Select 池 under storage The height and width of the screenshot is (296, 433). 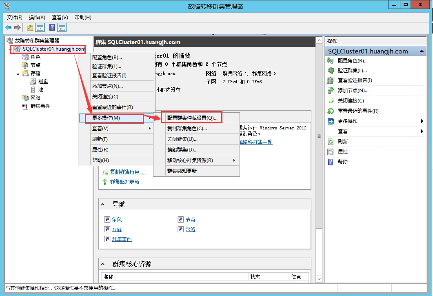point(40,89)
